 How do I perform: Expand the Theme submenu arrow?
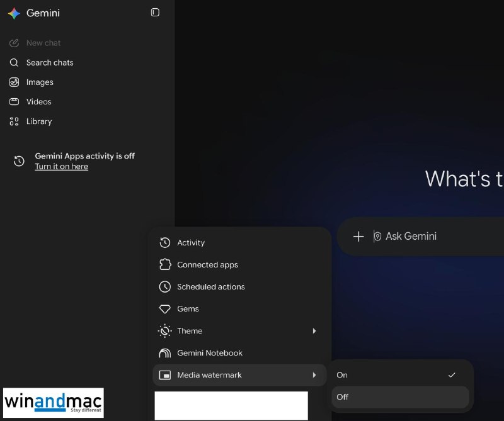(314, 331)
